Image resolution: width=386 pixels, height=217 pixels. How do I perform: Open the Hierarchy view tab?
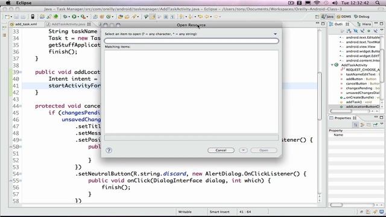point(364,24)
